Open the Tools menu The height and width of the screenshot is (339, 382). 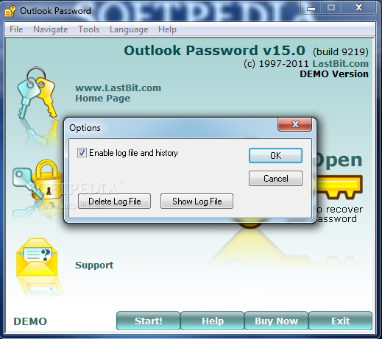coord(88,29)
